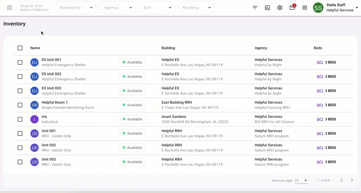This screenshot has width=361, height=193.
Task: Go to the previous page arrow
Action: [x=342, y=180]
